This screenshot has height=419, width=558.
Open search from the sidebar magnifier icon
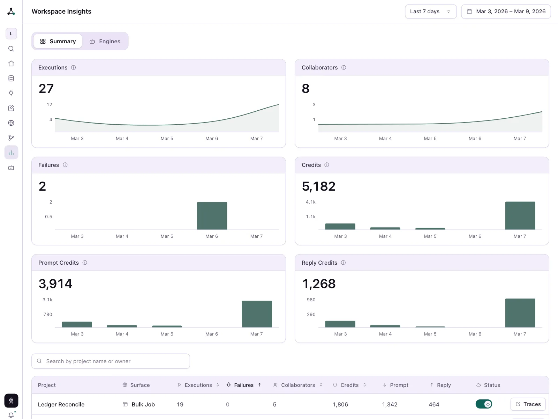11,49
